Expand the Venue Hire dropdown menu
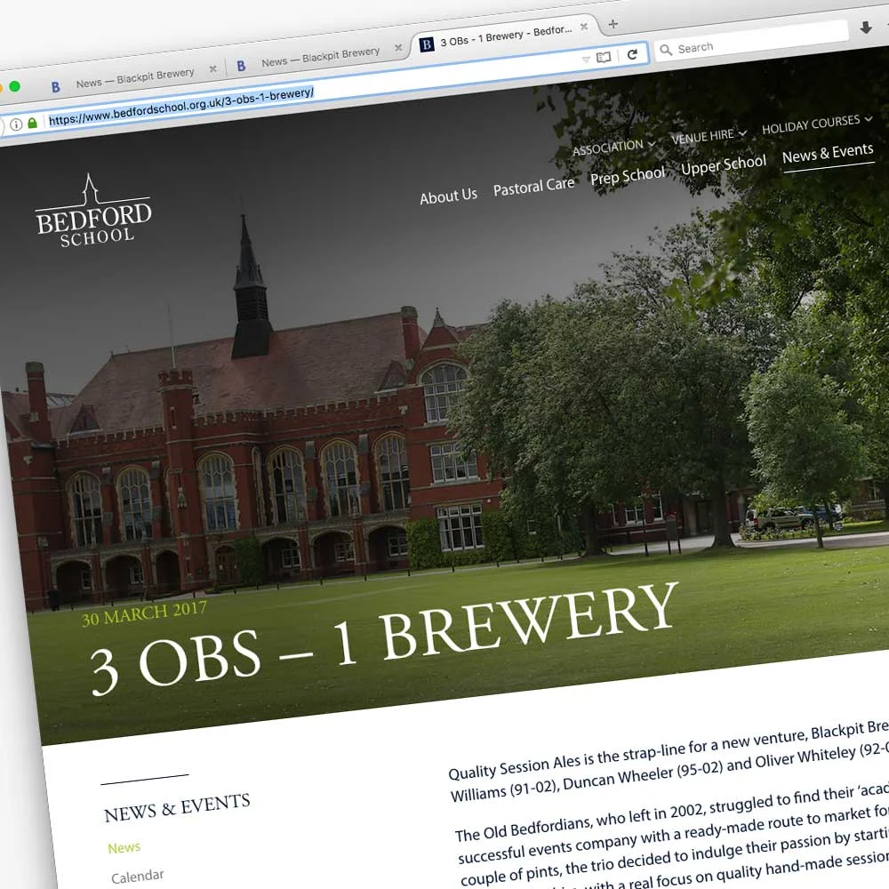 (x=709, y=136)
